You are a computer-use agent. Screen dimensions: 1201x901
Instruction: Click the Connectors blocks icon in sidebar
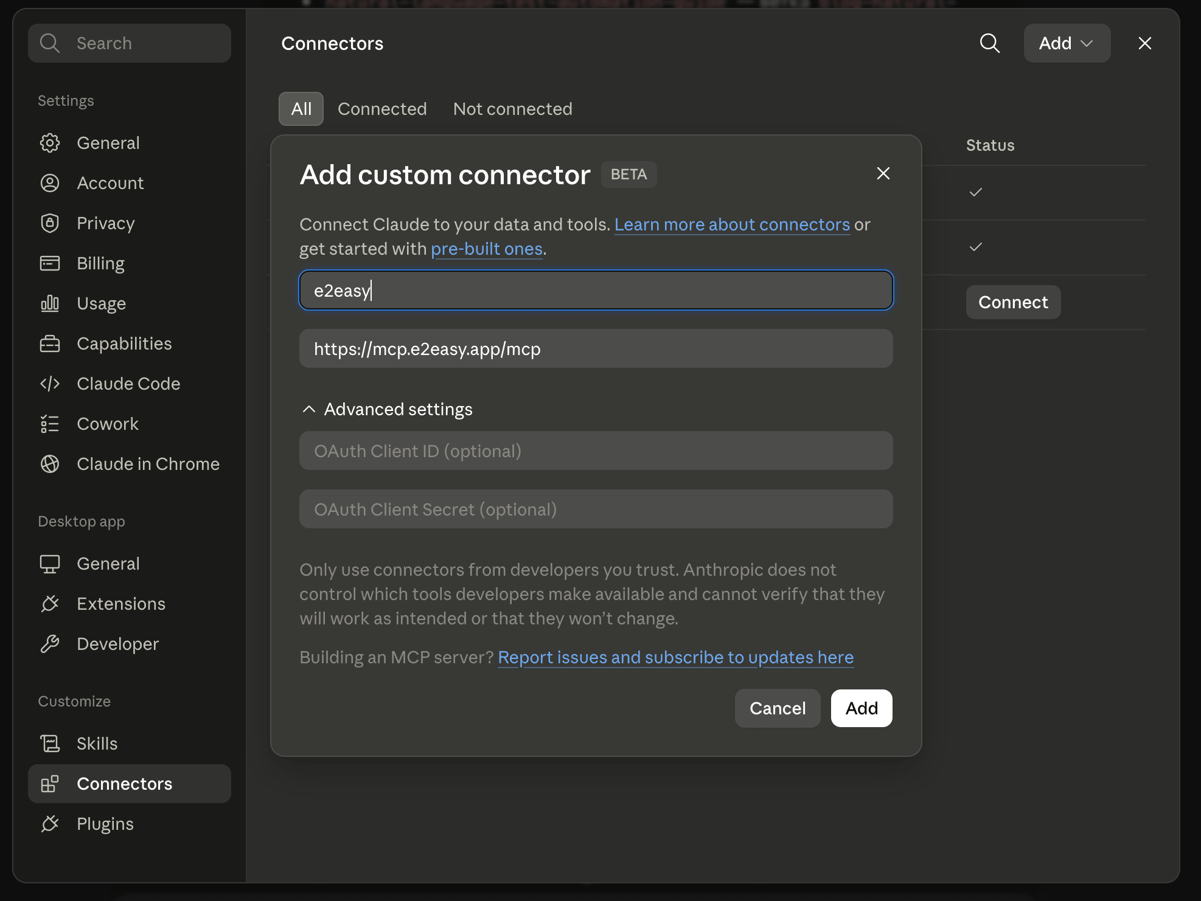pyautogui.click(x=50, y=784)
